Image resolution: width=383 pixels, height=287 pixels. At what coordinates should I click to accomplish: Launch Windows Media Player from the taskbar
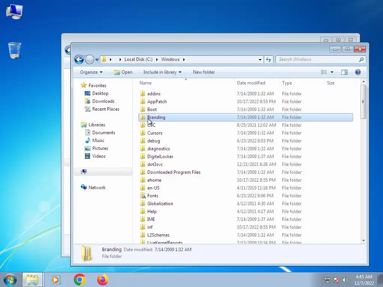pyautogui.click(x=56, y=280)
